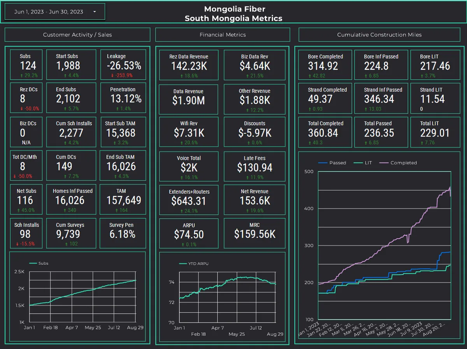Click the Penetration 13.12% scorecard

click(x=123, y=98)
